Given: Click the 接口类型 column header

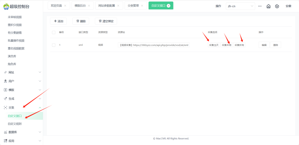Looking at the screenshot, I should click(x=83, y=32).
